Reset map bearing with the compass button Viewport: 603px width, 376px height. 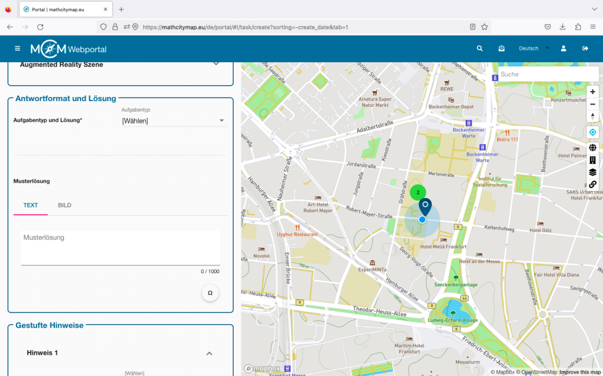pos(592,116)
